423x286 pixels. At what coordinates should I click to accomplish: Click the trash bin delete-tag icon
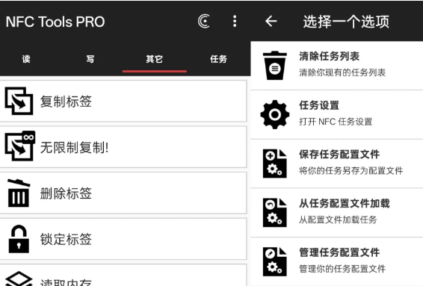click(19, 193)
